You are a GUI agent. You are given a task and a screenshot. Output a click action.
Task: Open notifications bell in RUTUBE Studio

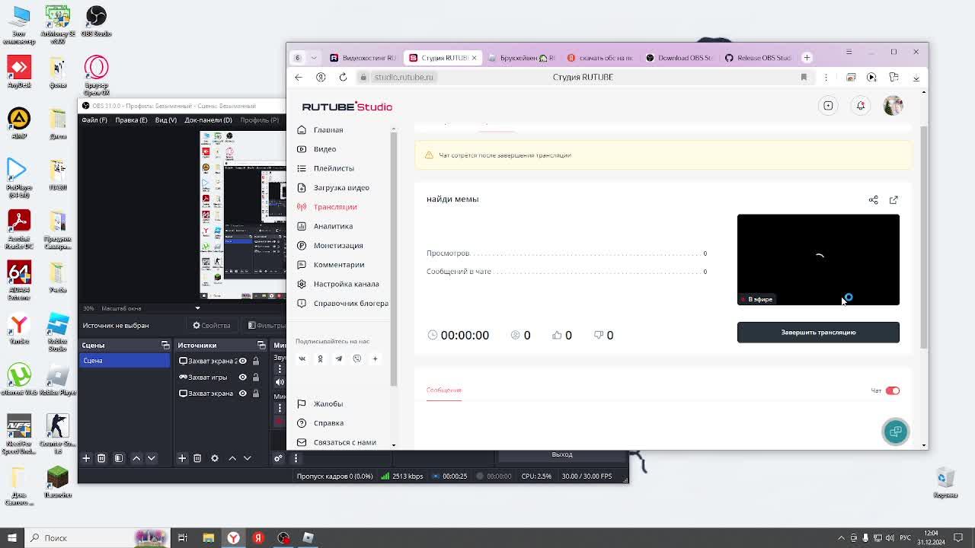pyautogui.click(x=861, y=106)
